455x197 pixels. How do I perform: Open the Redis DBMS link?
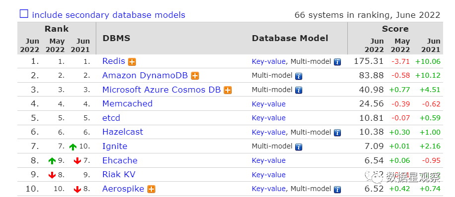[x=114, y=61]
